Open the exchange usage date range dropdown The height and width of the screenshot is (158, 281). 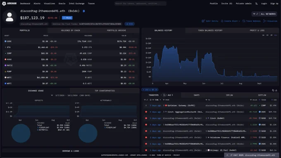pos(52,95)
